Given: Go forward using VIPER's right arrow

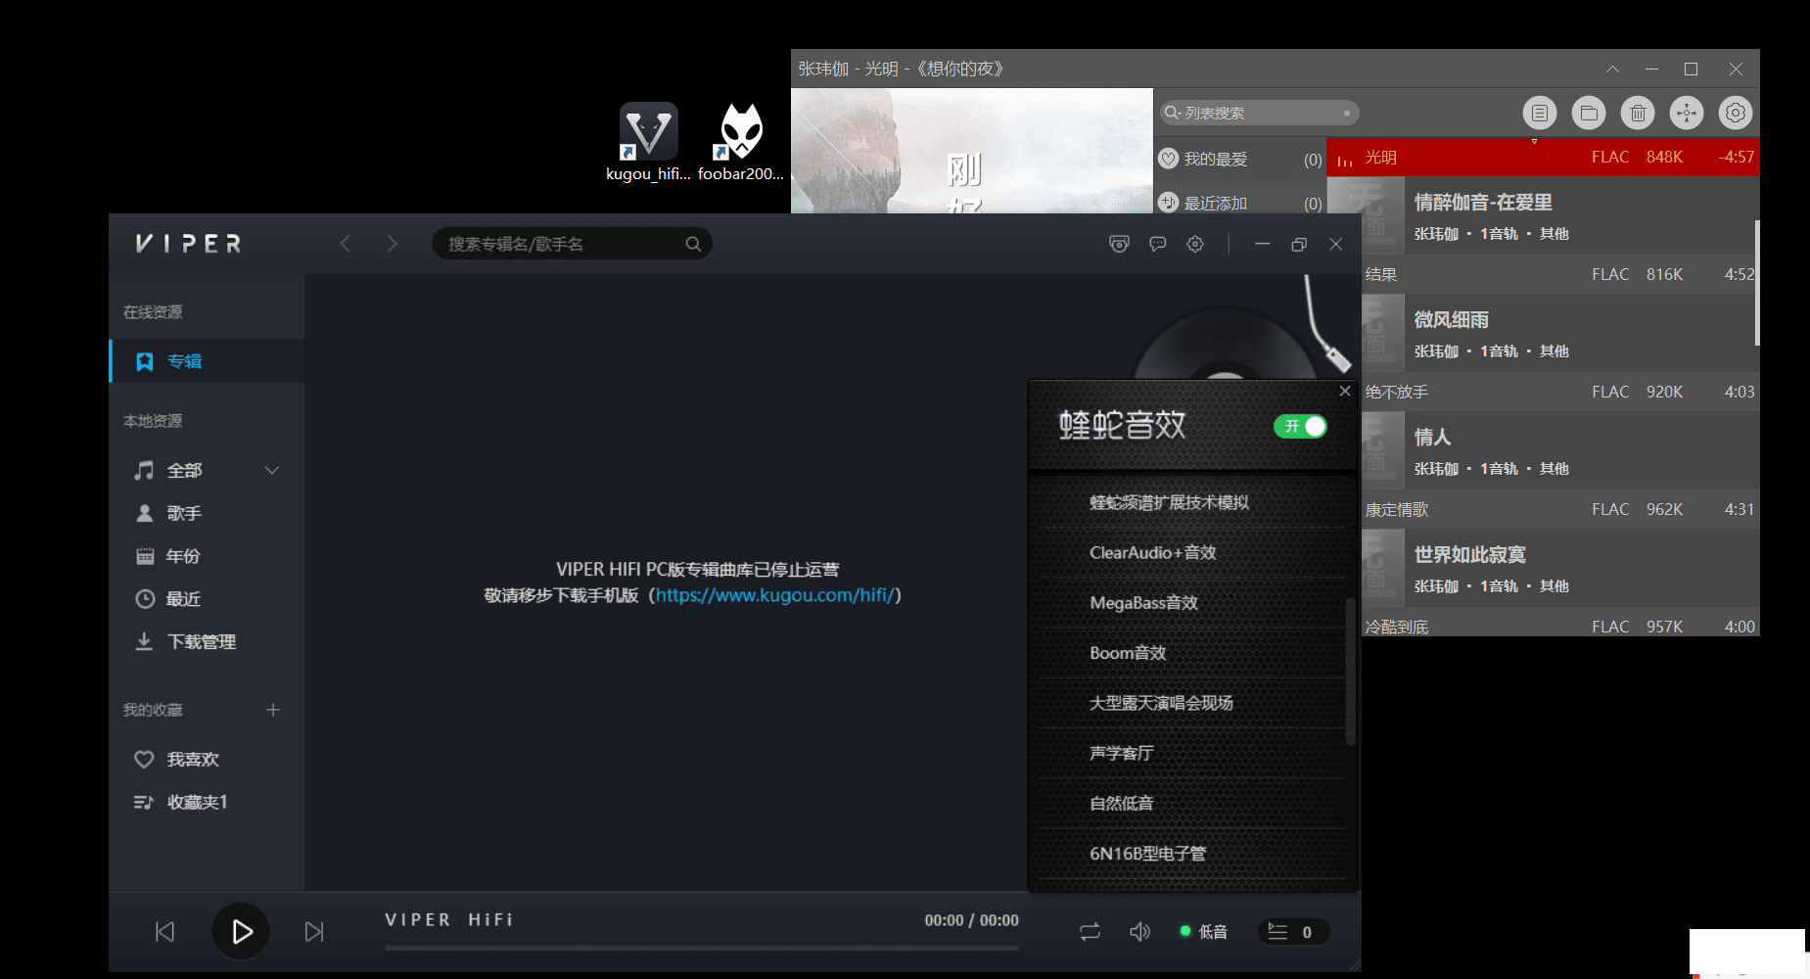Looking at the screenshot, I should 393,244.
